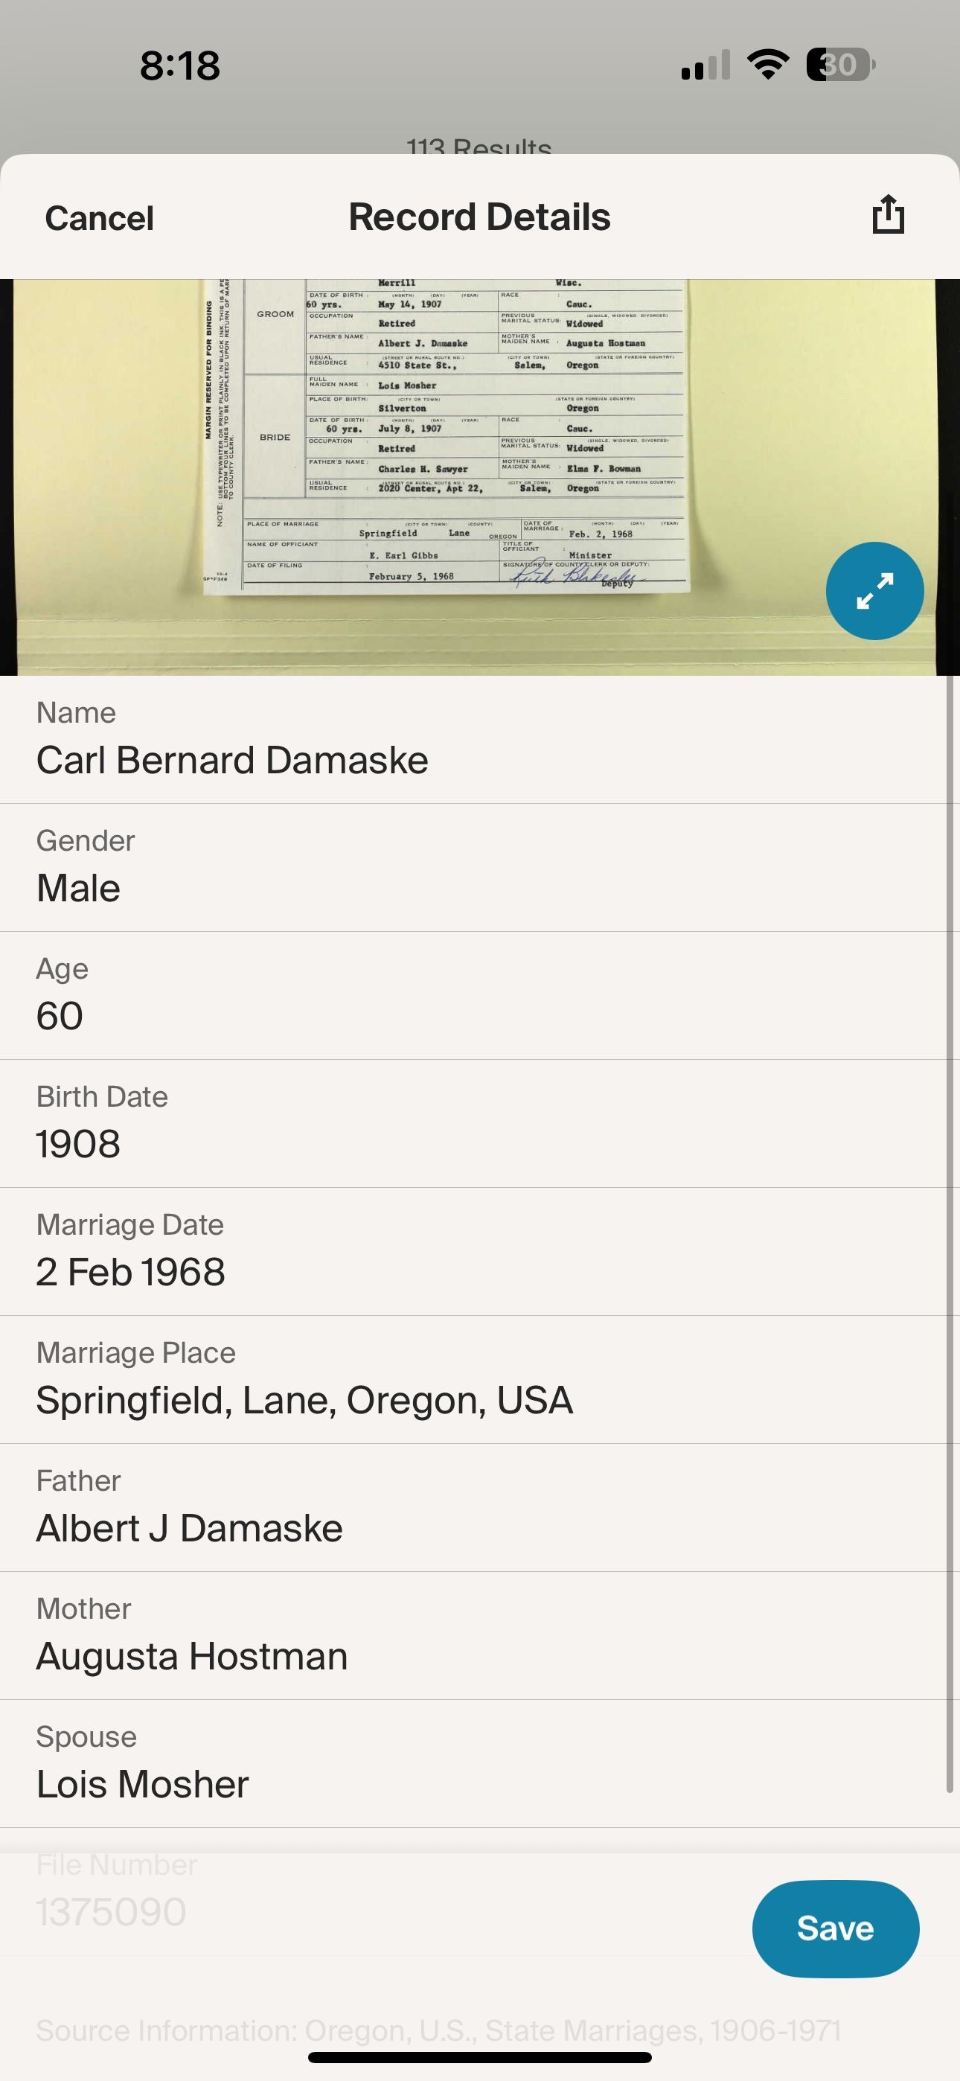Save this marriage record
This screenshot has height=2081, width=960.
tap(835, 1928)
